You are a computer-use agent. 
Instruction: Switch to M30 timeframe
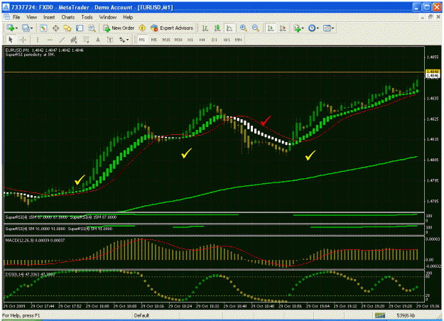pyautogui.click(x=178, y=40)
